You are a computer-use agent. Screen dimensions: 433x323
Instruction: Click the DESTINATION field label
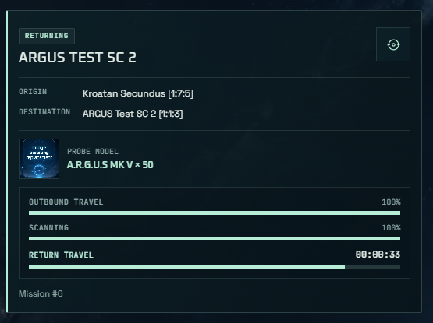(x=44, y=111)
